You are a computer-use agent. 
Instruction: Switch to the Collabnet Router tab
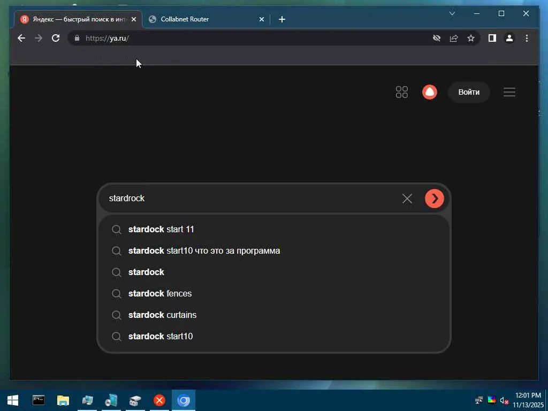click(206, 19)
